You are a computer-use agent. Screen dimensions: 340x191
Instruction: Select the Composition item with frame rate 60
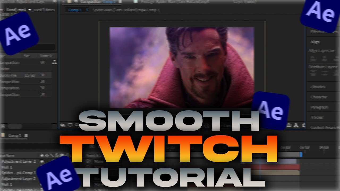pyautogui.click(x=26, y=62)
